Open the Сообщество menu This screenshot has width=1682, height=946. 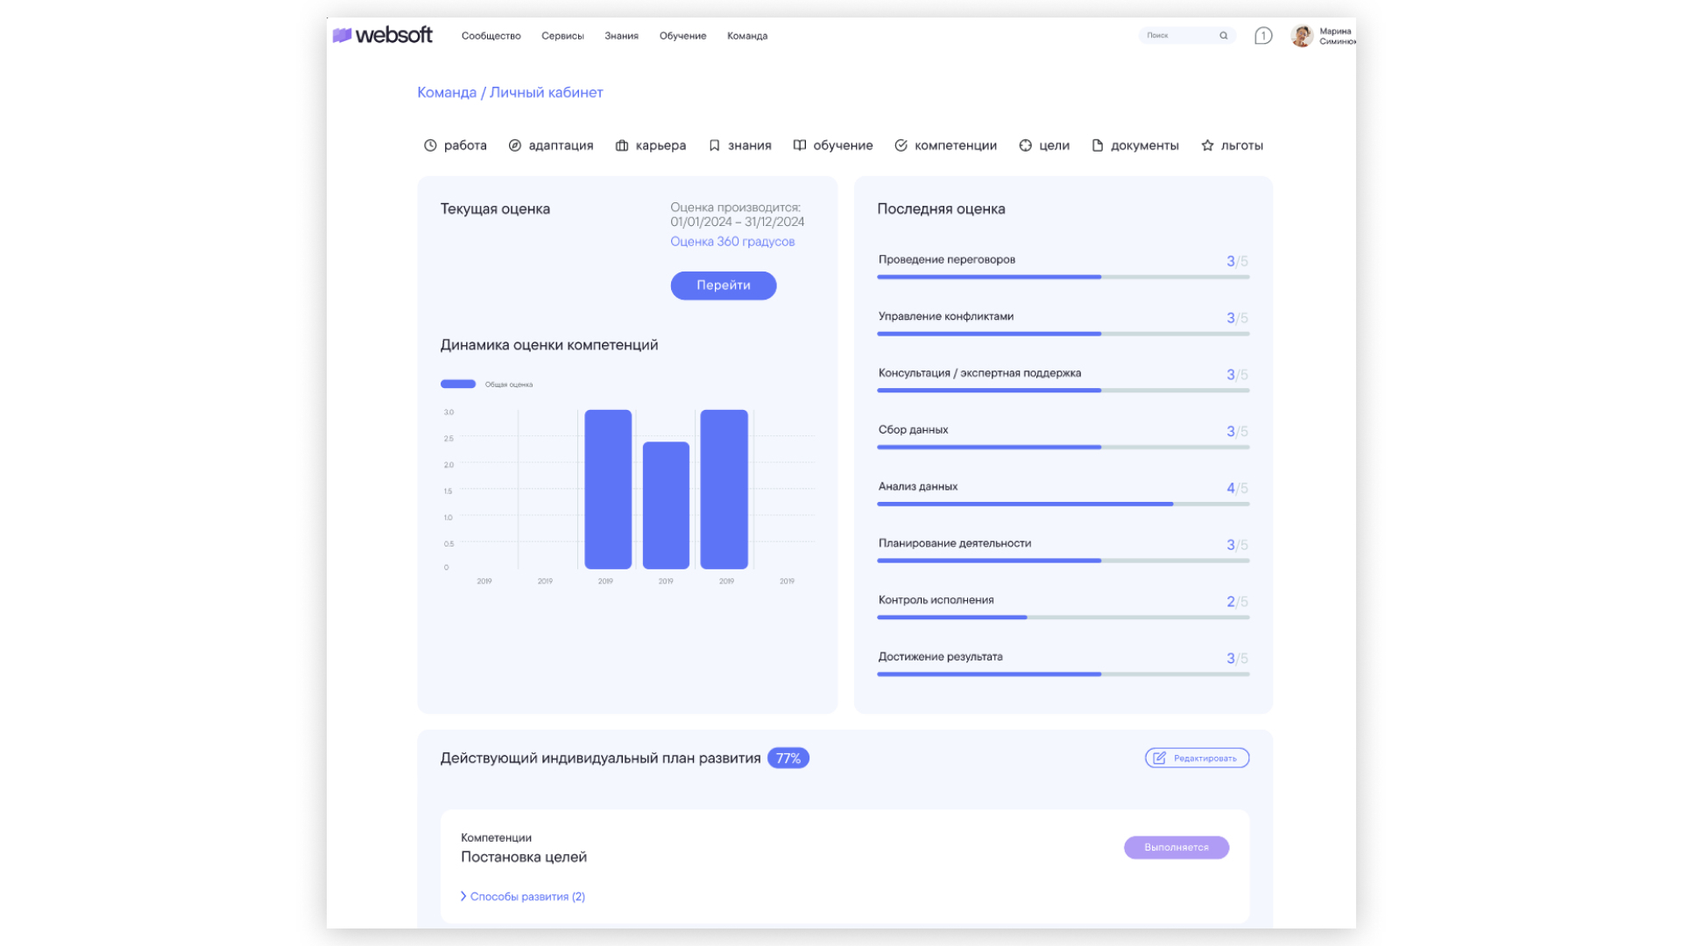click(x=491, y=36)
